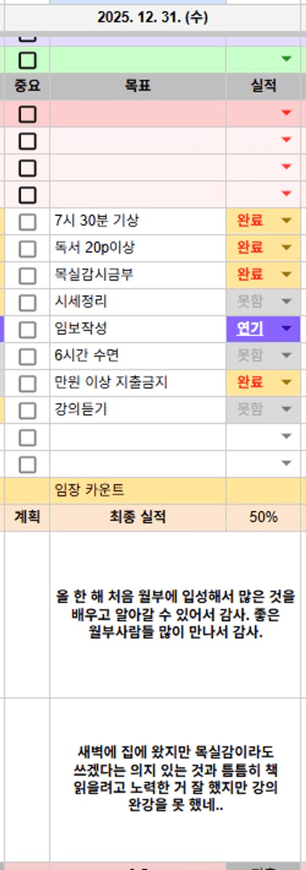Tick the 강의듣기 checkbox
Image resolution: width=306 pixels, height=870 pixels.
pos(27,411)
